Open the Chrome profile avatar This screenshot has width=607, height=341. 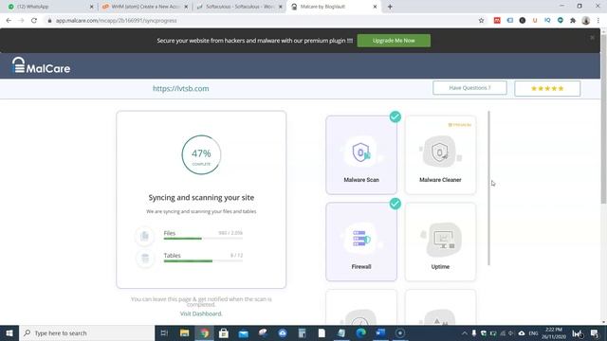coord(586,21)
